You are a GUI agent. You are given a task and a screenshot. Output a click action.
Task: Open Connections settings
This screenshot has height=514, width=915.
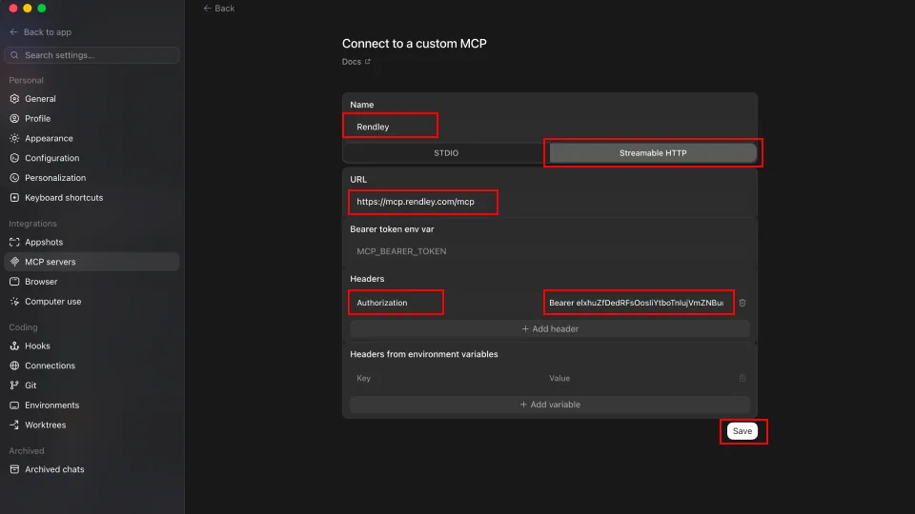pos(91,366)
